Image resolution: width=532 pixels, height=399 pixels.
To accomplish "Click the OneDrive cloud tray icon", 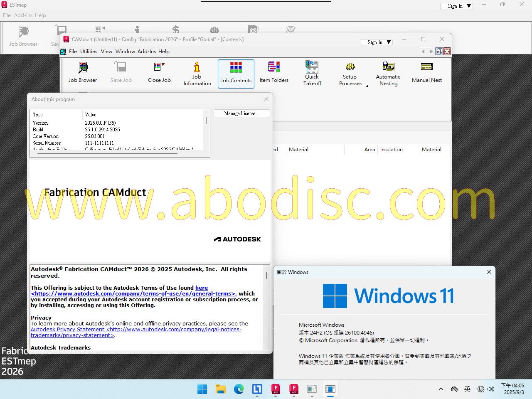I will pos(454,389).
